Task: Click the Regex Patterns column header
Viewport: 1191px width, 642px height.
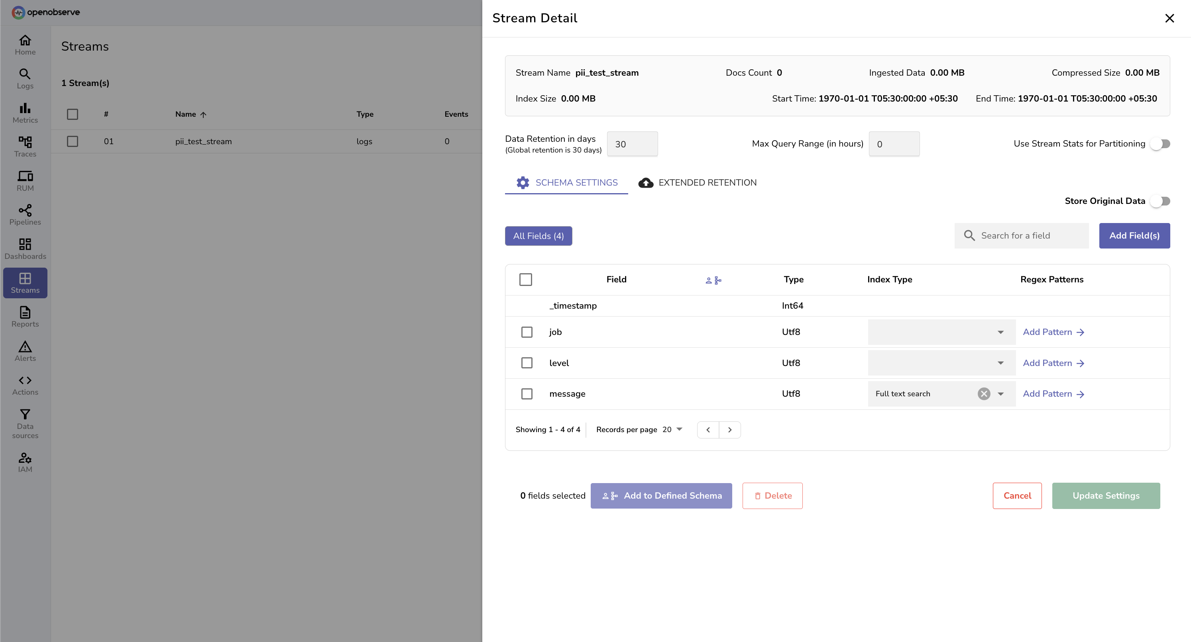Action: [1052, 280]
